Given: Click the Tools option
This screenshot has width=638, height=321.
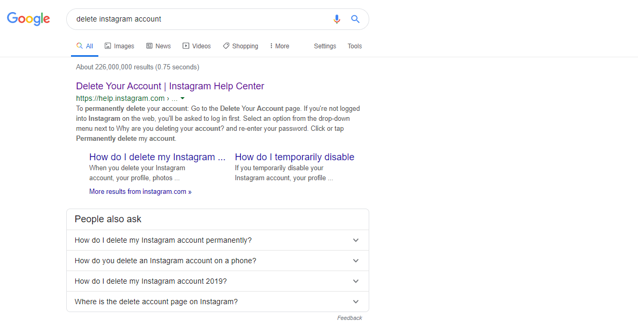Looking at the screenshot, I should (x=355, y=46).
